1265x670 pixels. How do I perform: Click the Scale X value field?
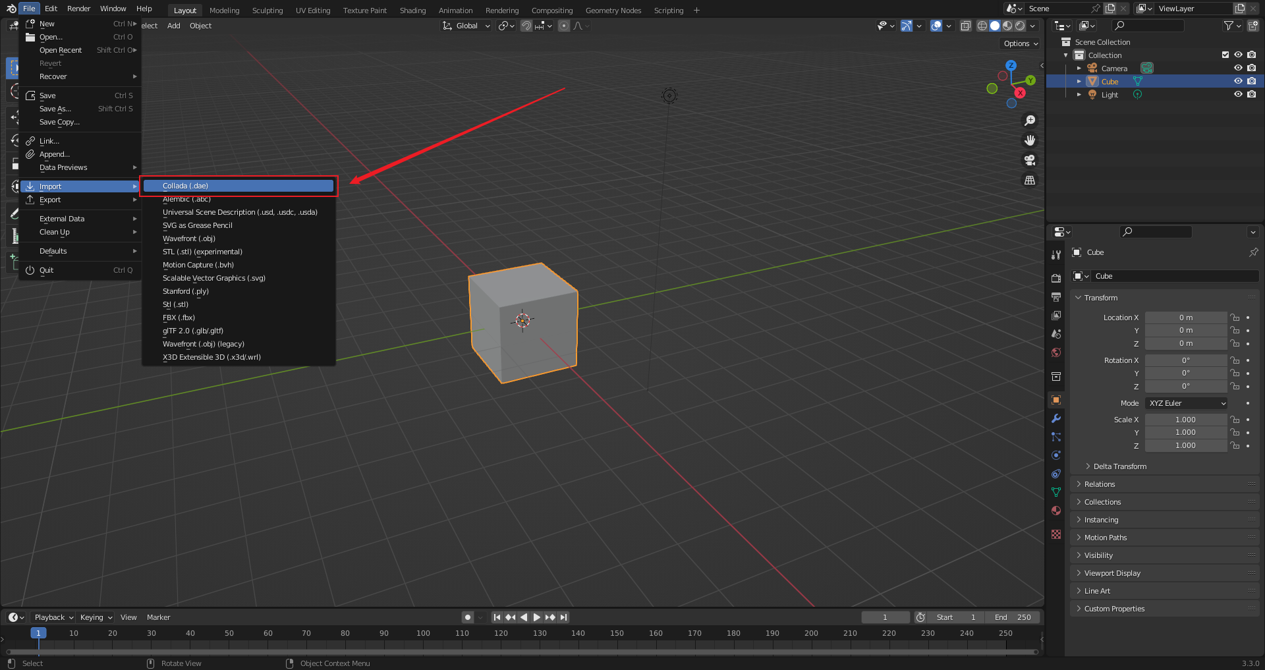1185,420
